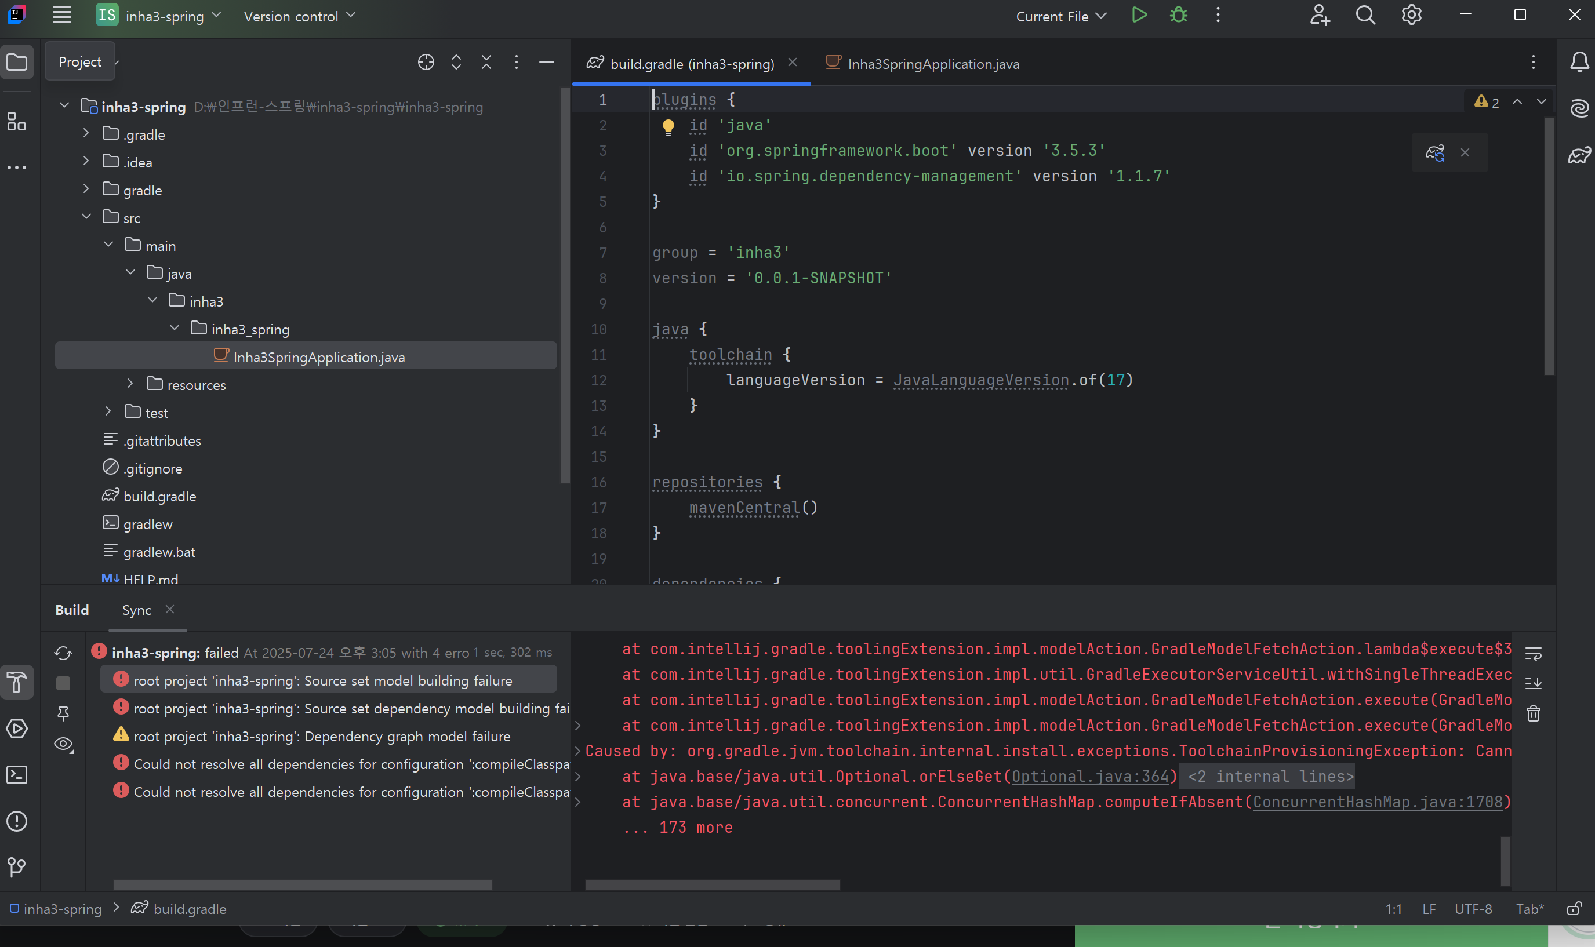Dismiss Gradle changes floating popup

[1466, 152]
